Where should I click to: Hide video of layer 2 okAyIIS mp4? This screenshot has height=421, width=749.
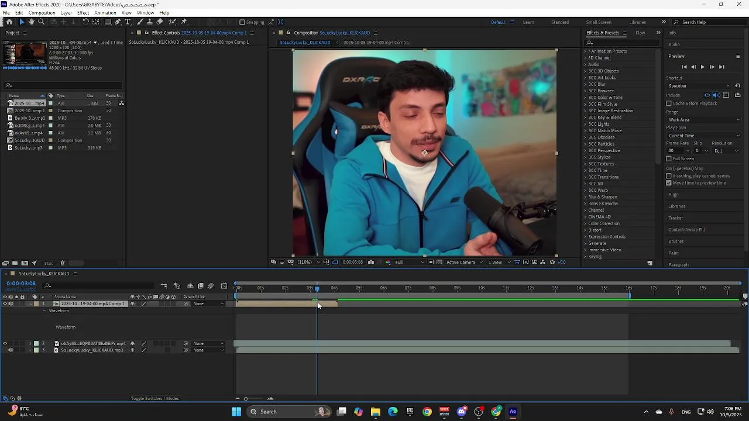tap(5, 344)
